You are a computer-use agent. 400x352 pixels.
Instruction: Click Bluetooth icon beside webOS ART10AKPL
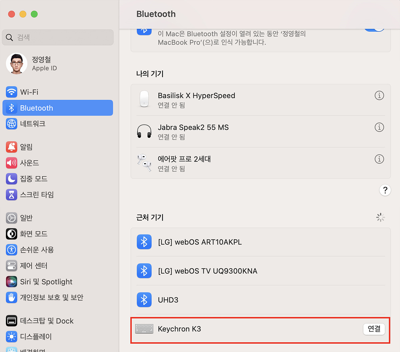point(144,242)
